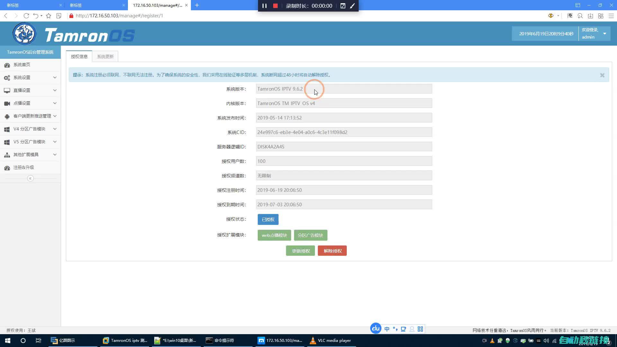
Task: Expand 直播设置 live settings menu
Action: [x=30, y=90]
